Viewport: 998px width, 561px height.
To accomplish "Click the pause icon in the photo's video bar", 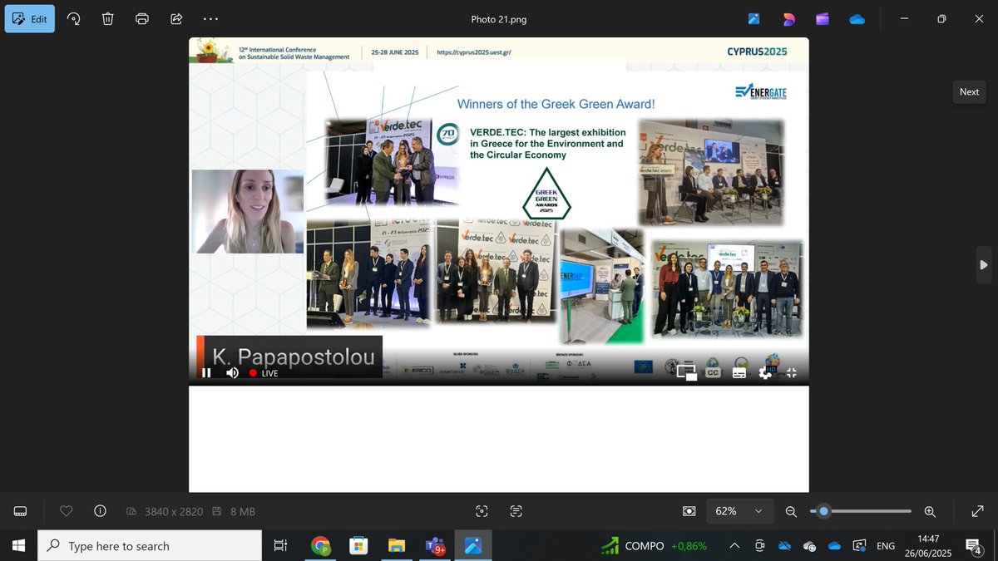I will click(206, 373).
